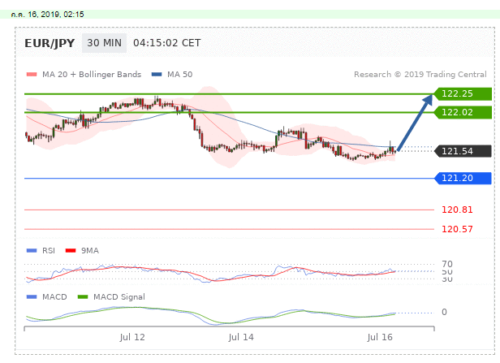Select the 122.02 green resistance price tag
The width and height of the screenshot is (500, 363).
click(x=463, y=112)
